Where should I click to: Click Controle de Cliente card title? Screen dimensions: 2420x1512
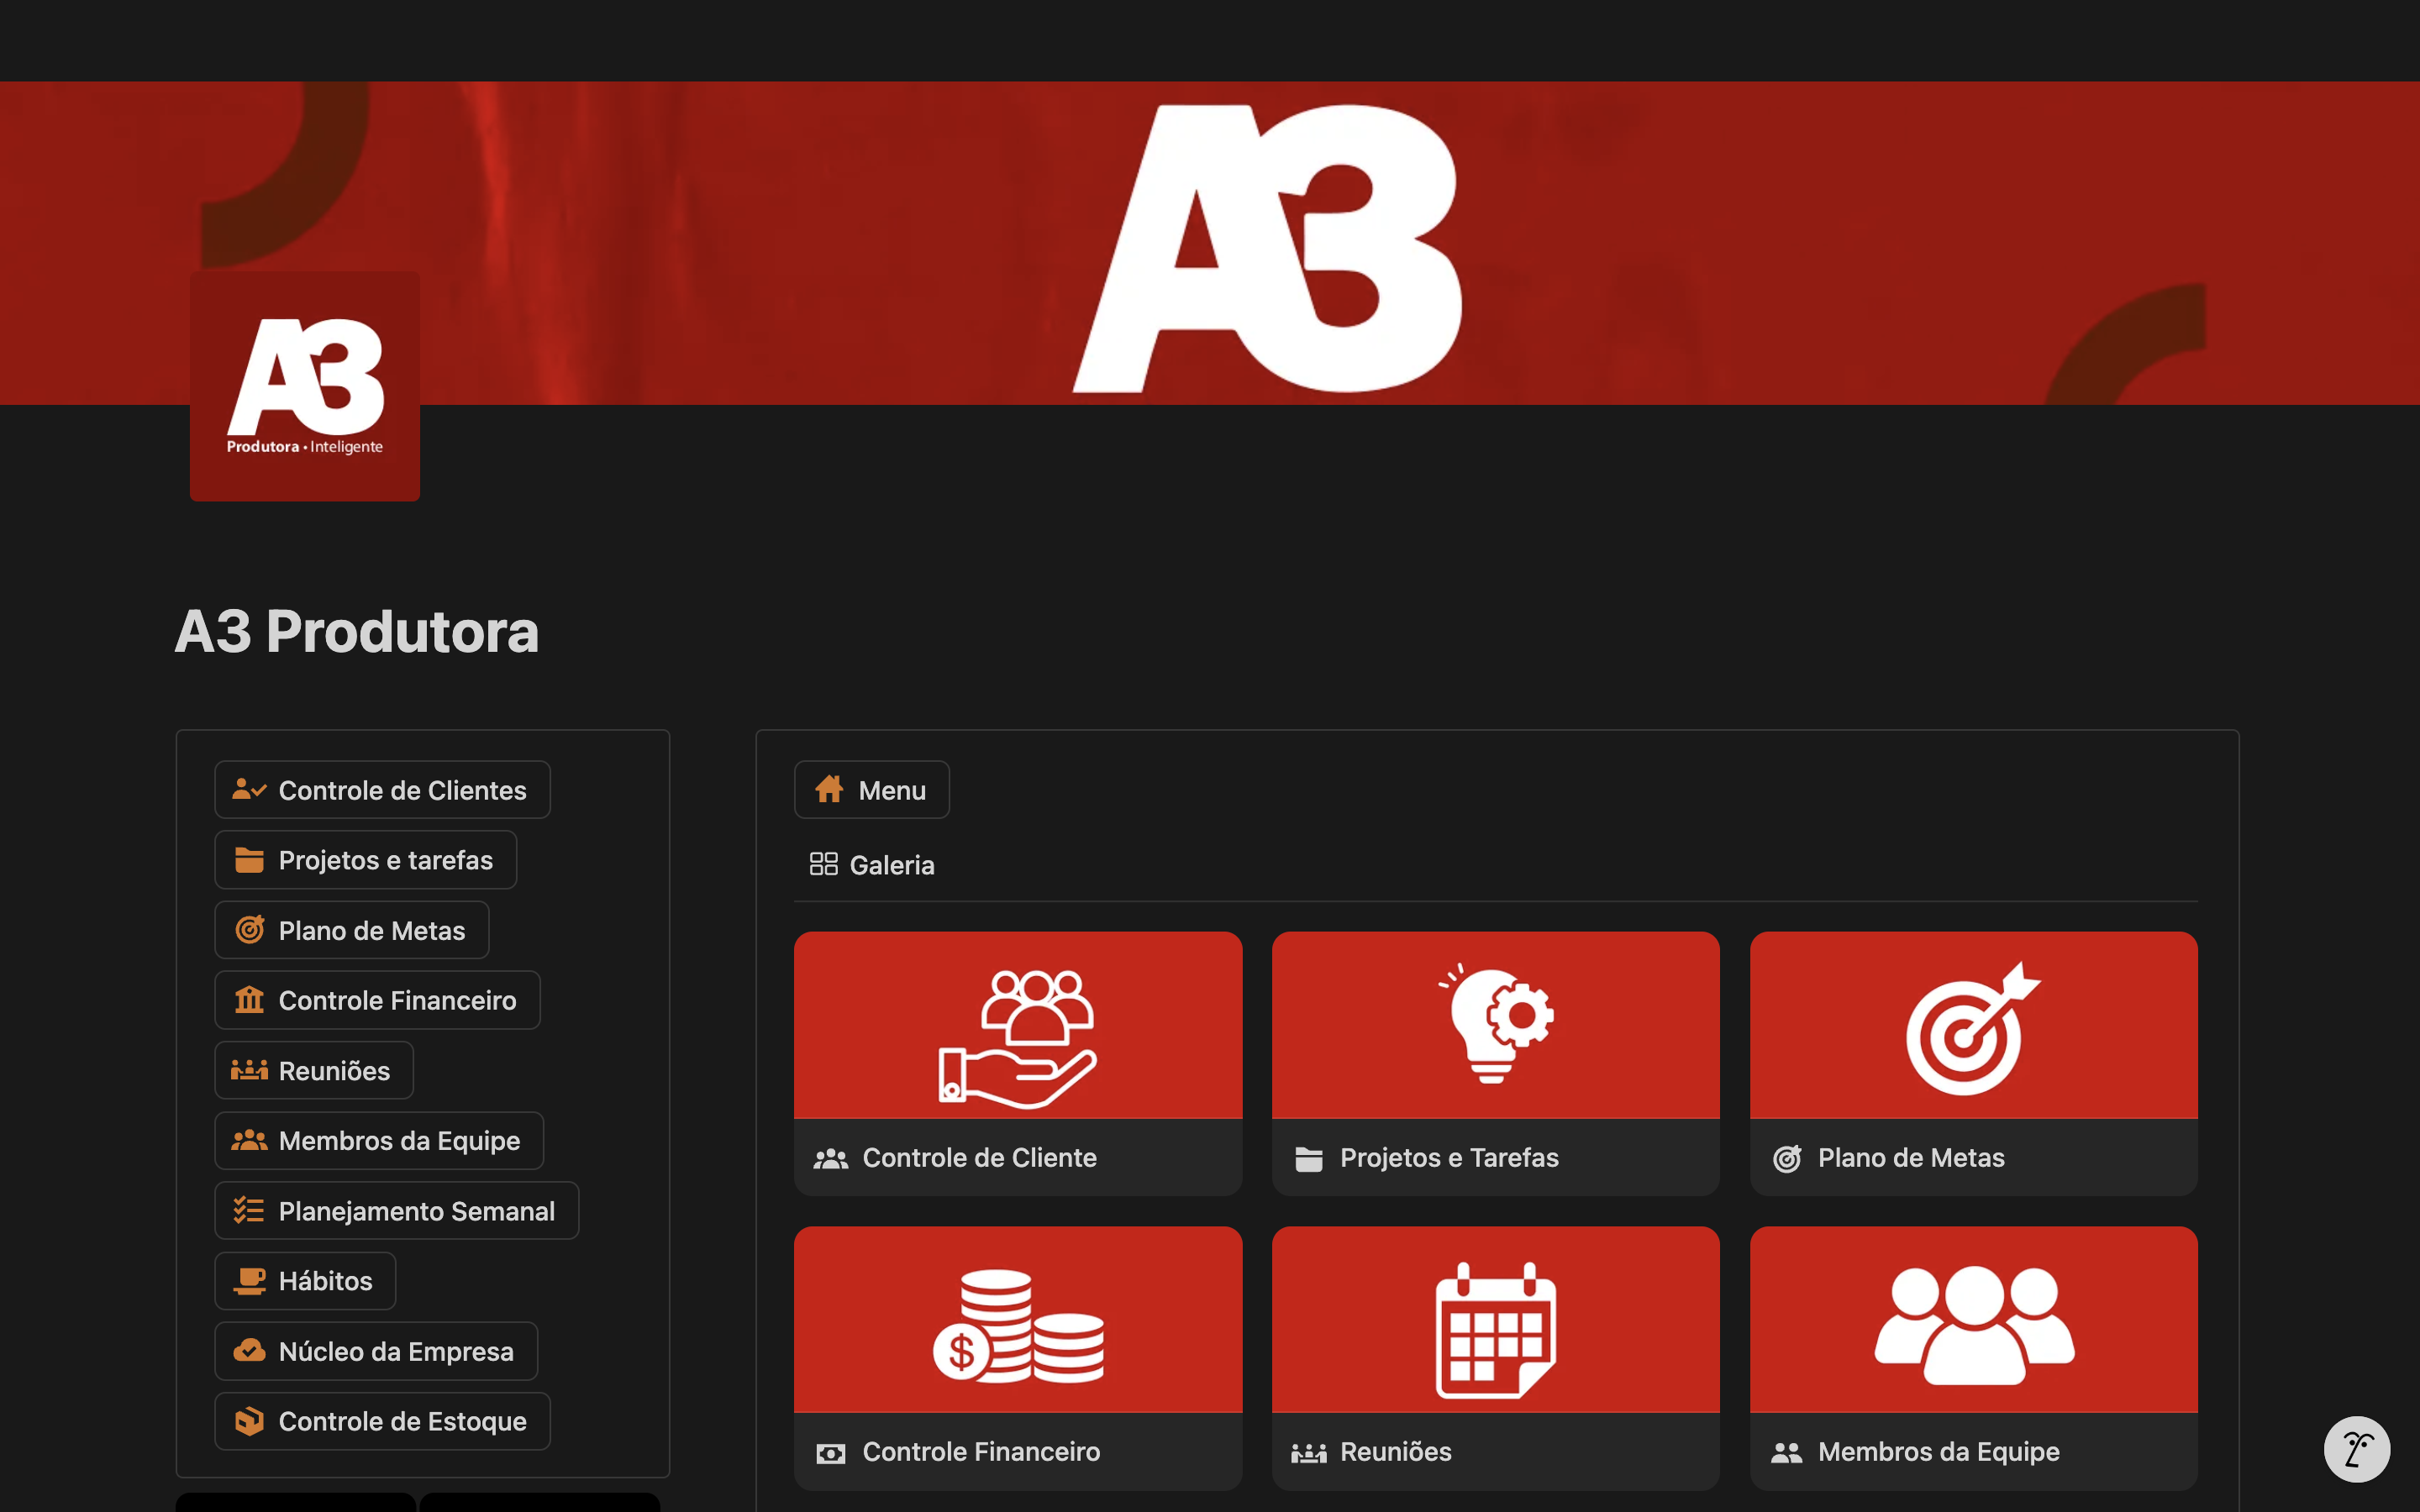point(979,1158)
